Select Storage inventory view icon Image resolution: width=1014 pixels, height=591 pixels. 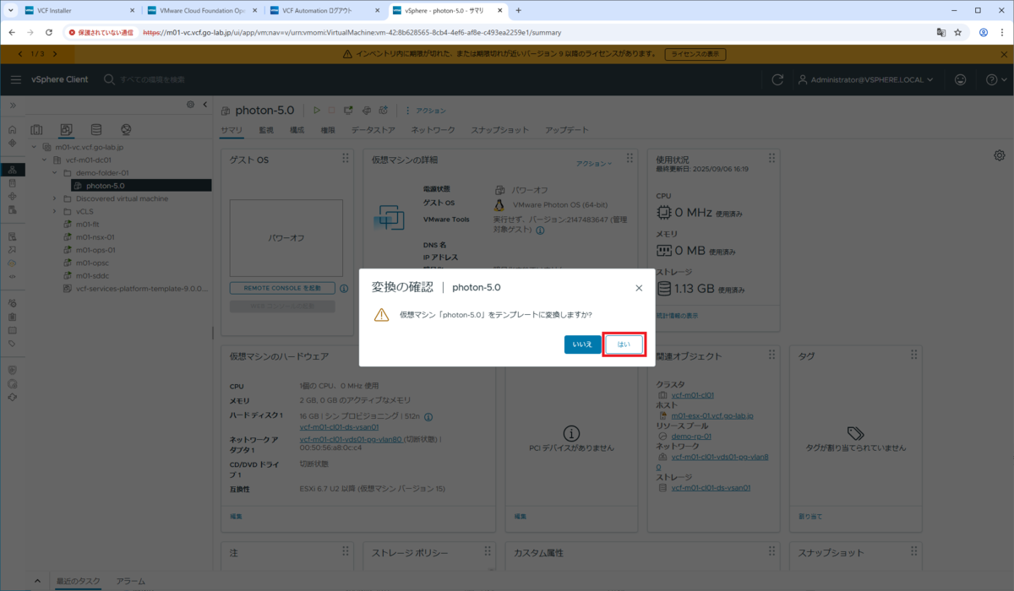[x=95, y=130]
